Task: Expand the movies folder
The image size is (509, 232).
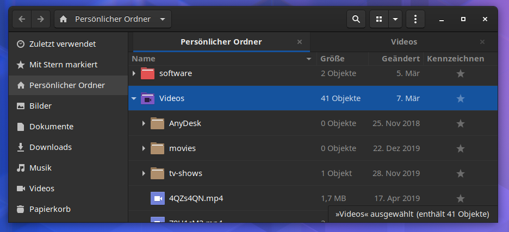Action: pyautogui.click(x=144, y=148)
